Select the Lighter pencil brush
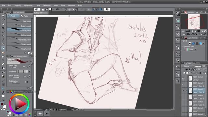The width and height of the screenshot is (208, 117). (19, 34)
